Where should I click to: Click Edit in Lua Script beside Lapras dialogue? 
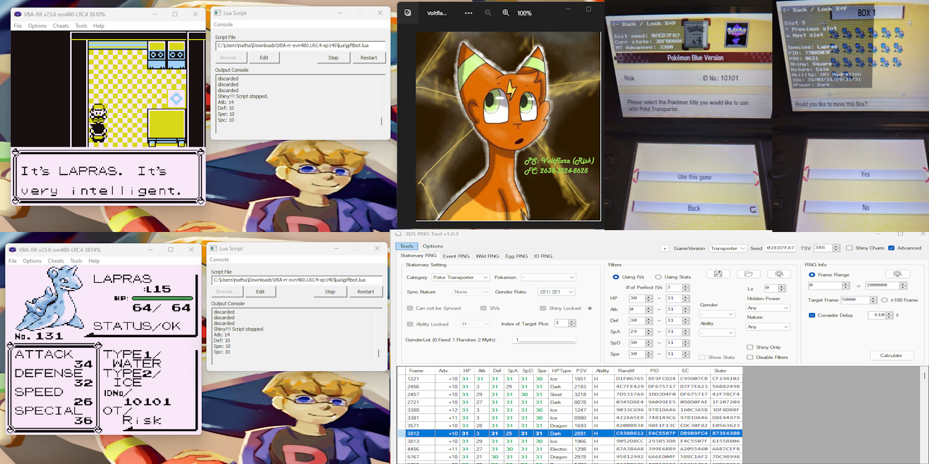tap(264, 58)
